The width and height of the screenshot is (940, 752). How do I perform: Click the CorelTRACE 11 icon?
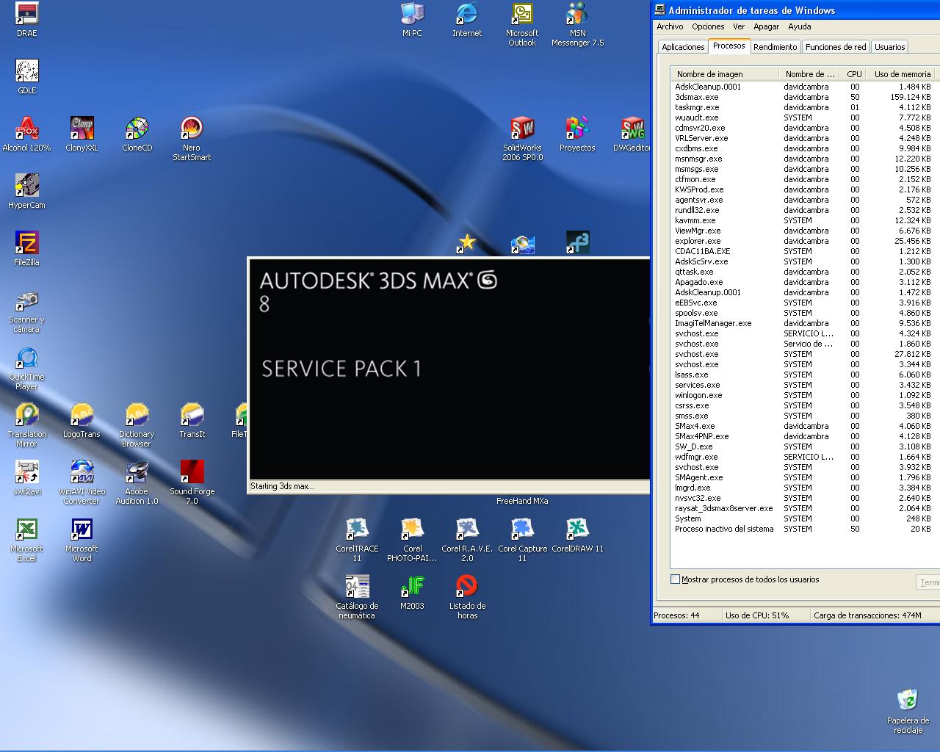pyautogui.click(x=357, y=540)
